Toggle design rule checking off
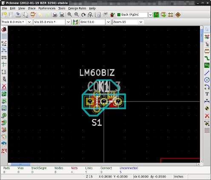 click(4, 29)
